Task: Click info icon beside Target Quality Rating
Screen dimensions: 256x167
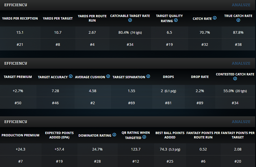Action: pyautogui.click(x=176, y=20)
